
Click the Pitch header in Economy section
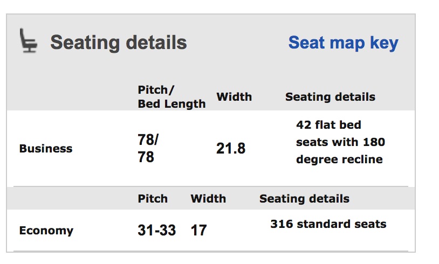(153, 199)
